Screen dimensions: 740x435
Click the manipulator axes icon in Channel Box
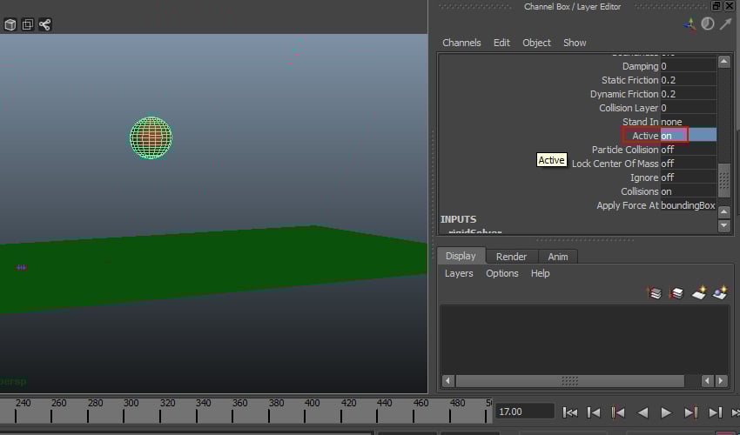(x=690, y=24)
